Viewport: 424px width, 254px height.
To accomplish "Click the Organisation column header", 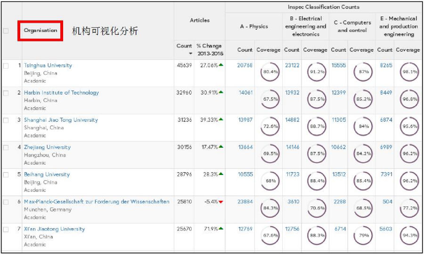I will 41,31.
